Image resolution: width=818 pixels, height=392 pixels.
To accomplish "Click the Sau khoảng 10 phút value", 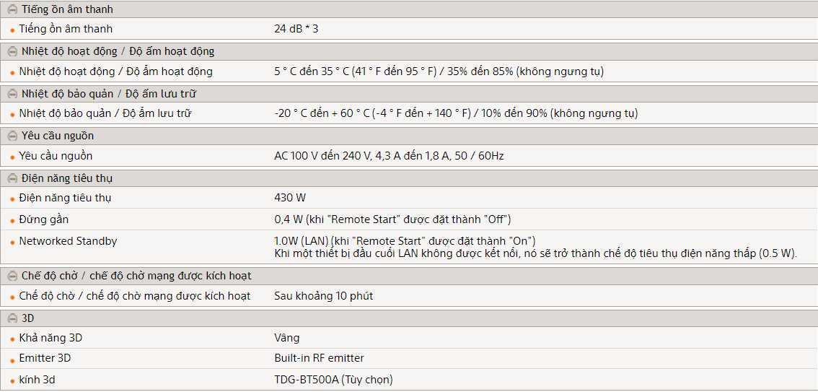I will 323,296.
